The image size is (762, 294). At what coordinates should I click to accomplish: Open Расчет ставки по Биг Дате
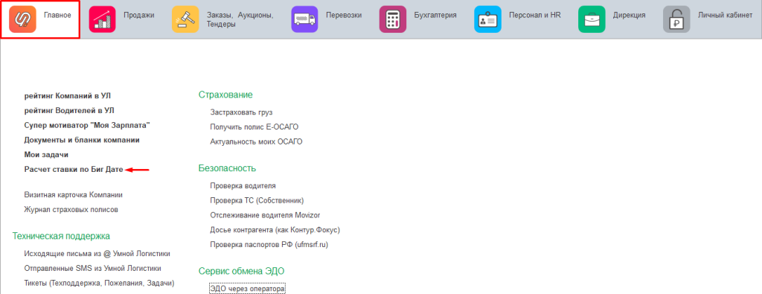(74, 170)
